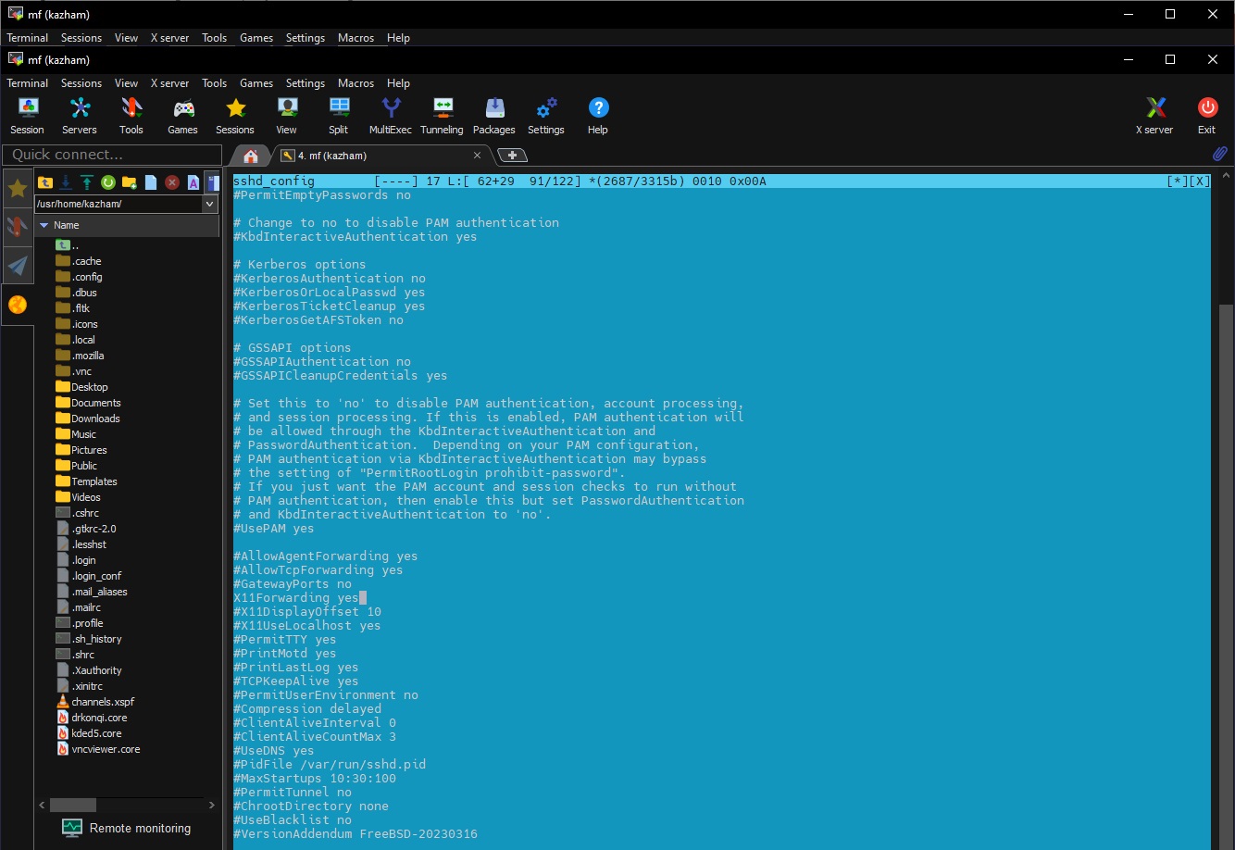1235x850 pixels.
Task: Open the Sessions menu in front window
Action: [81, 83]
